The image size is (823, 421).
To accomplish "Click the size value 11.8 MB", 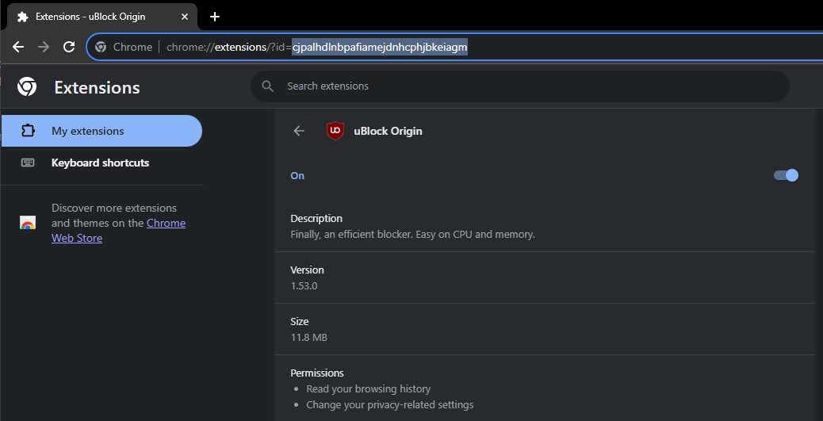I will [308, 337].
